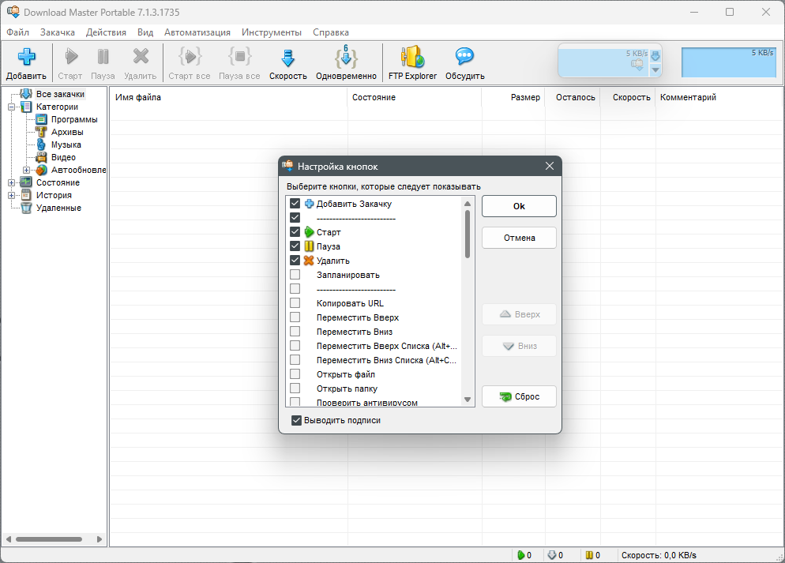This screenshot has height=563, width=785.
Task: Check the Переместить Вверх checkbox
Action: click(x=295, y=317)
